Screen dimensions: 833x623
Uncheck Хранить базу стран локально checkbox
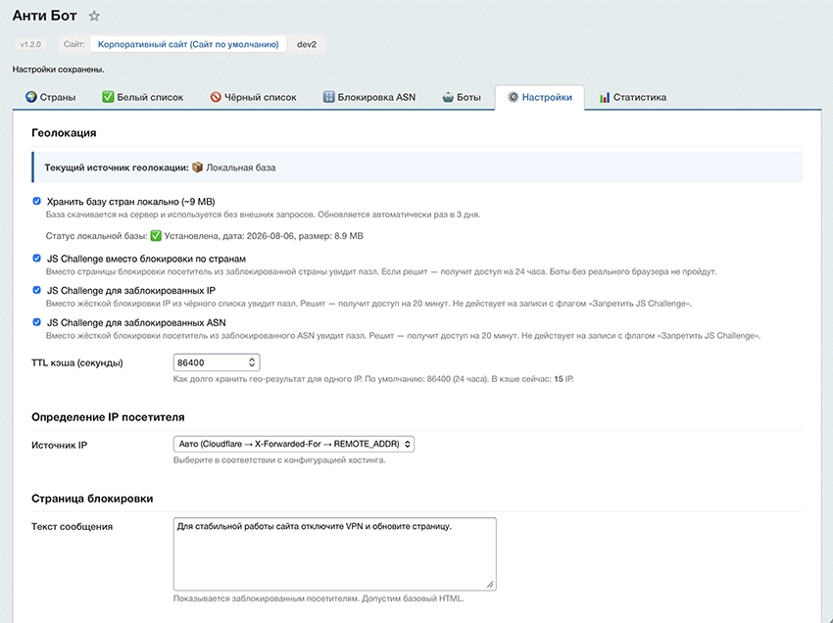coord(36,201)
